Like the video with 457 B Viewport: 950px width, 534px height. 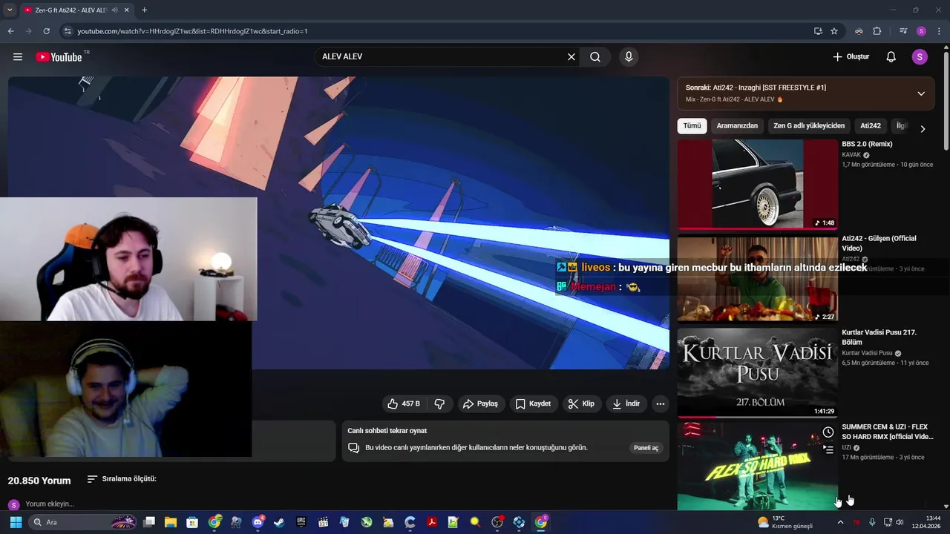click(404, 404)
